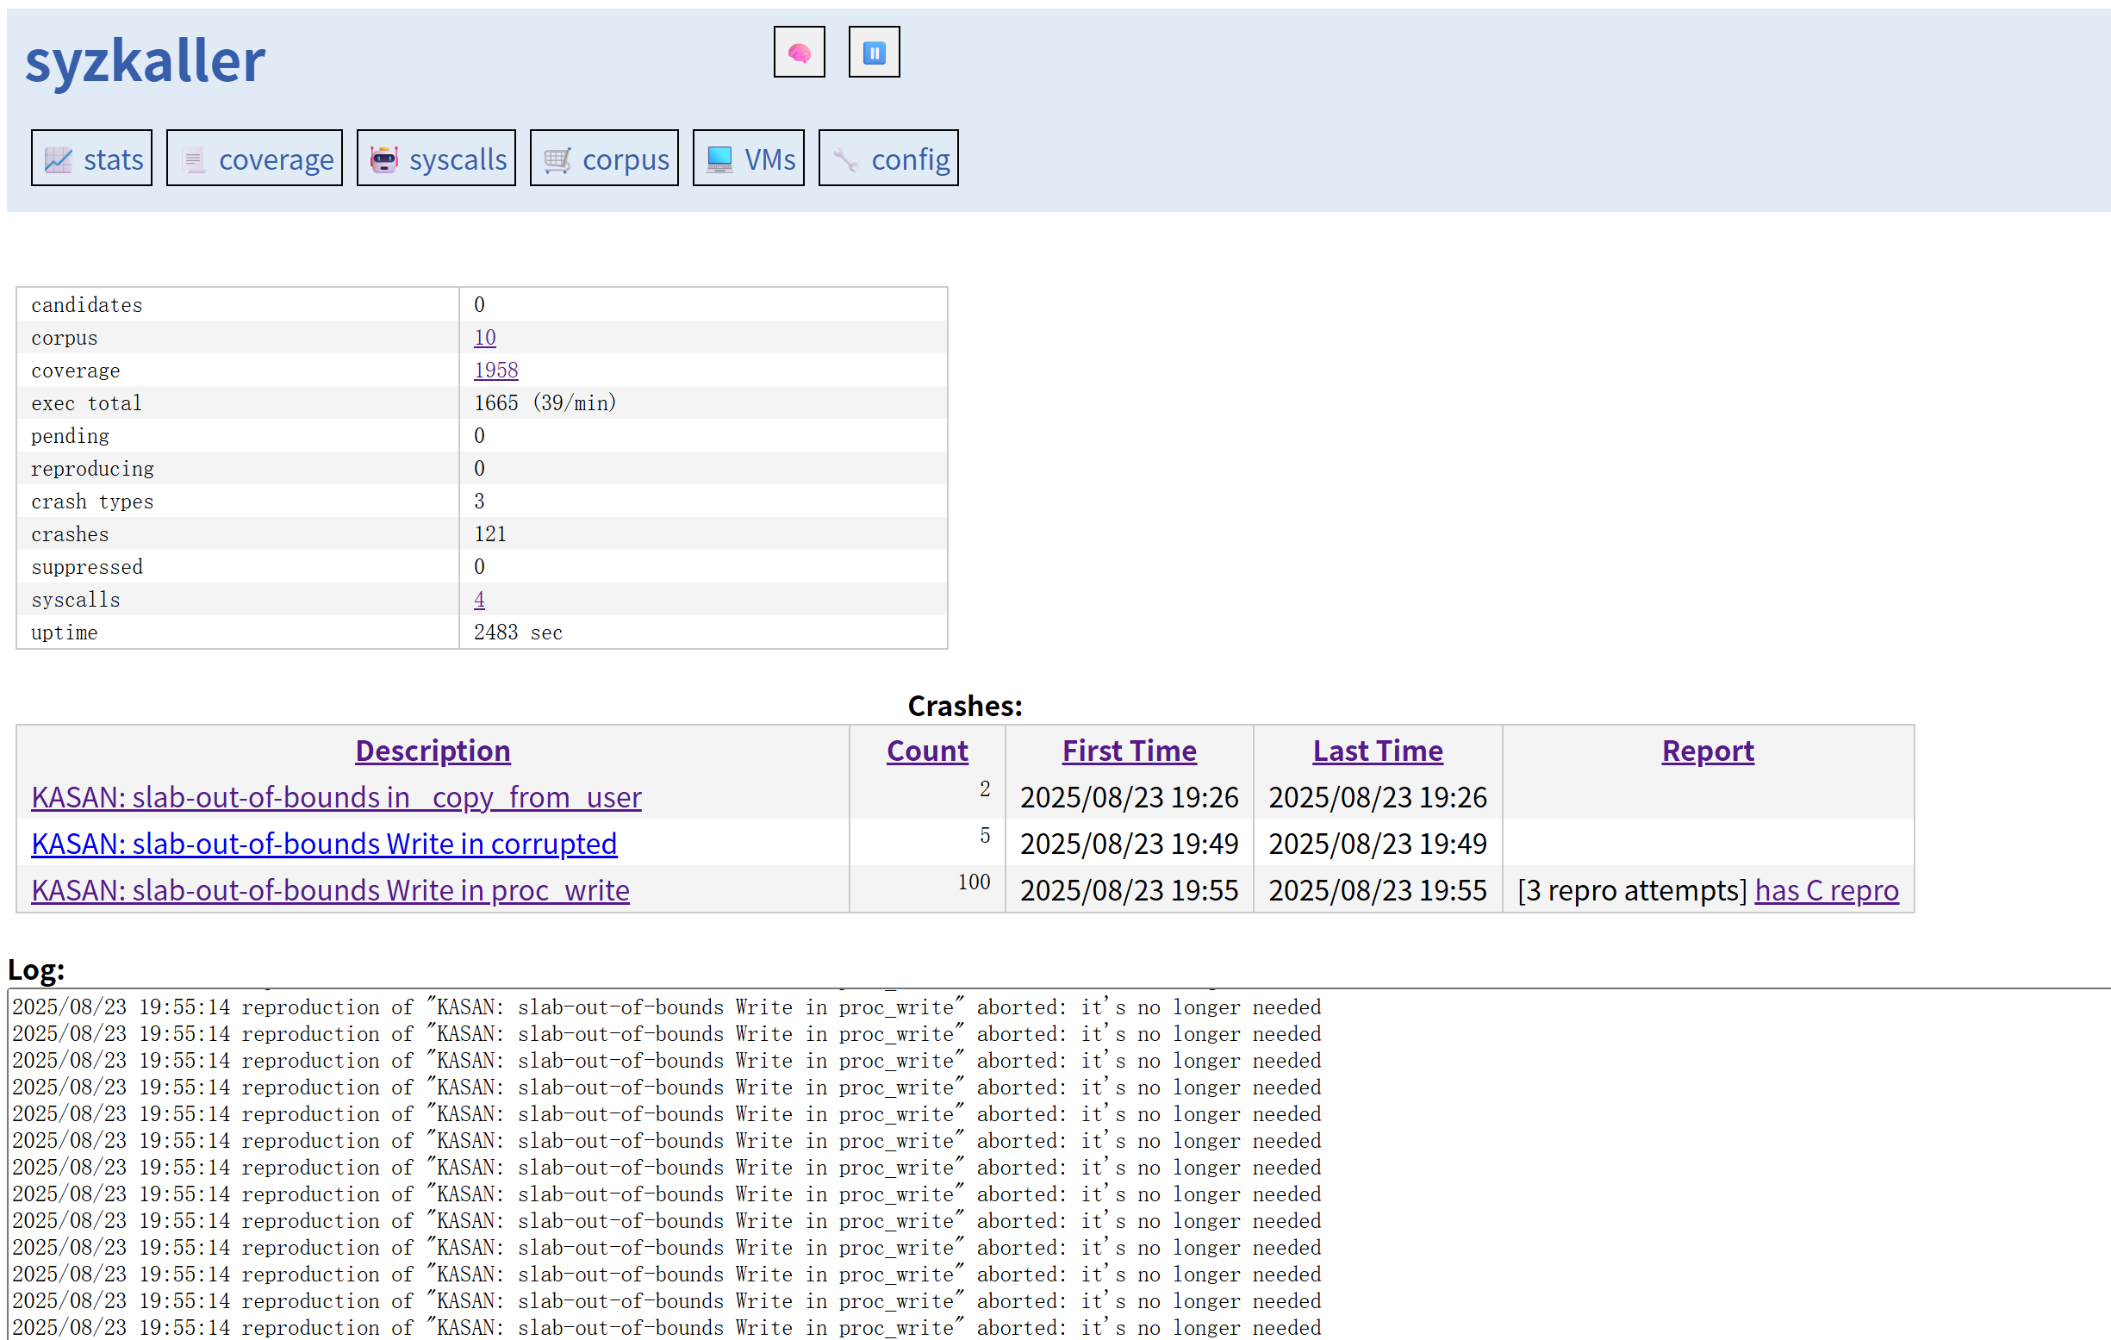
Task: Open the syscalls page with the robot icon
Action: pos(437,159)
